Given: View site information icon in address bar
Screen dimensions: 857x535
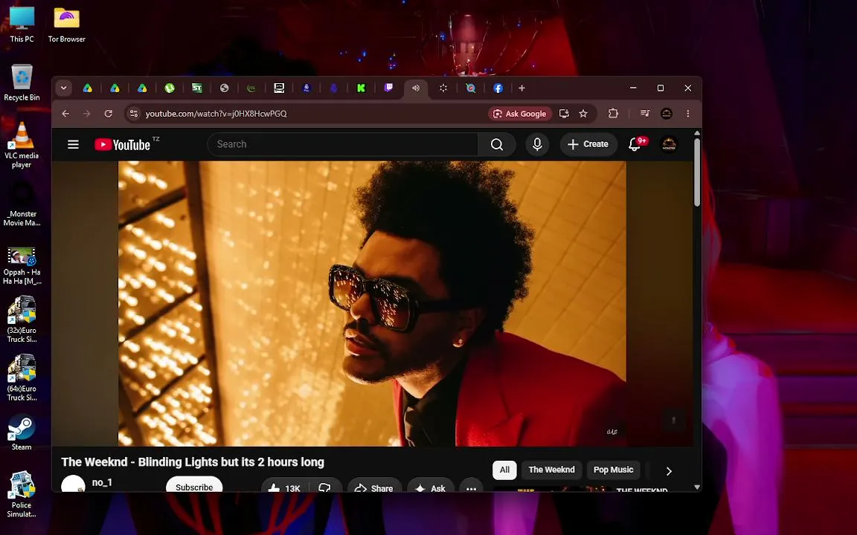Looking at the screenshot, I should point(133,114).
